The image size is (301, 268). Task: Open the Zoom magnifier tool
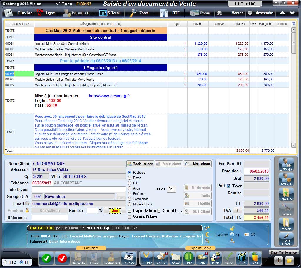[139, 13]
